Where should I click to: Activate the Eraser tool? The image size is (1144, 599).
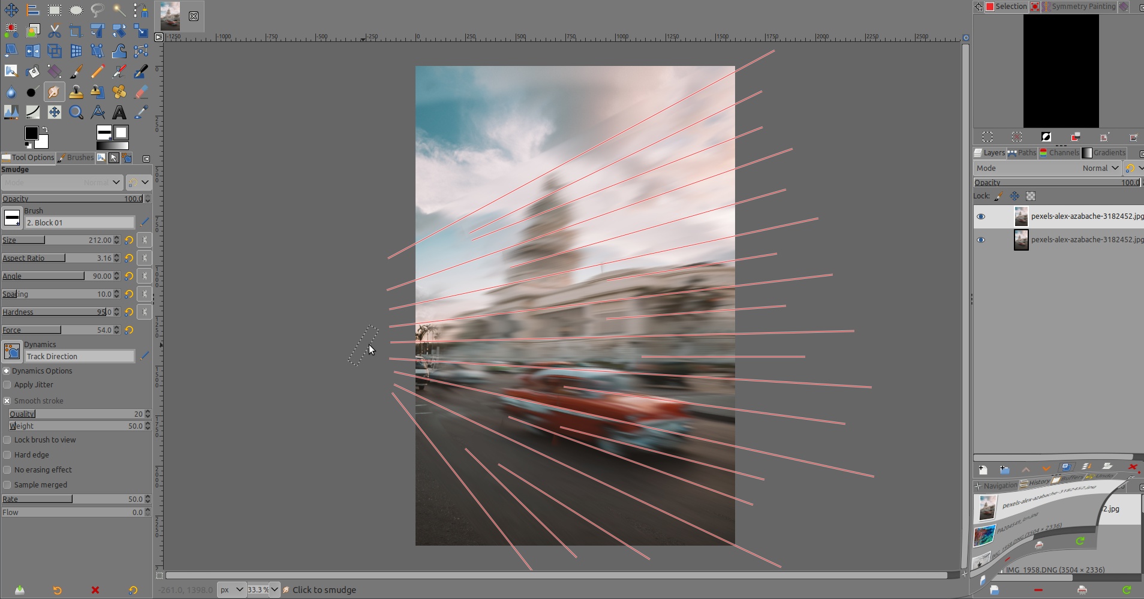pos(141,92)
